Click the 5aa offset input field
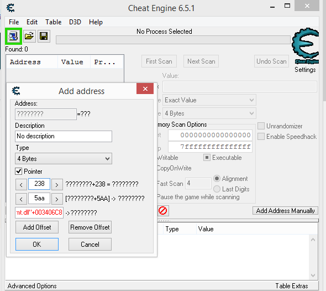This screenshot has width=326, height=291. 39,198
